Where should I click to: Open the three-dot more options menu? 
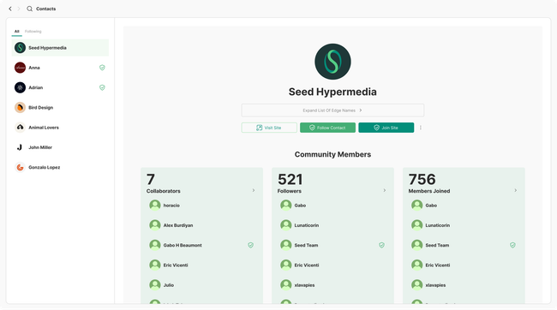pyautogui.click(x=421, y=128)
